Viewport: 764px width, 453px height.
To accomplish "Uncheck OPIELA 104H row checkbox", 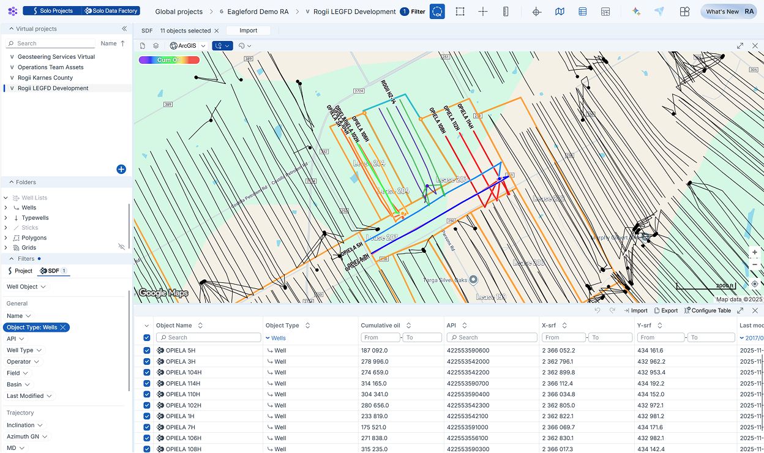I will [x=147, y=372].
